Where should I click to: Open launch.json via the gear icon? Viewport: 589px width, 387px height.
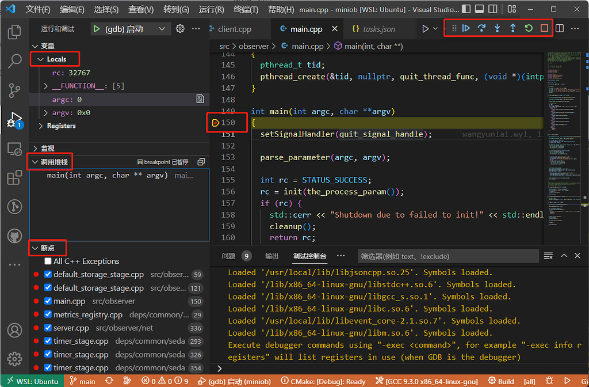point(180,29)
